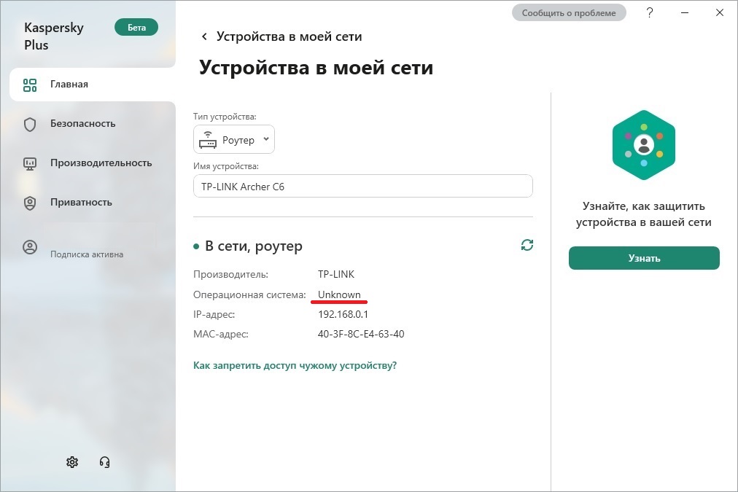
Task: Refresh the router device status
Action: pos(527,245)
